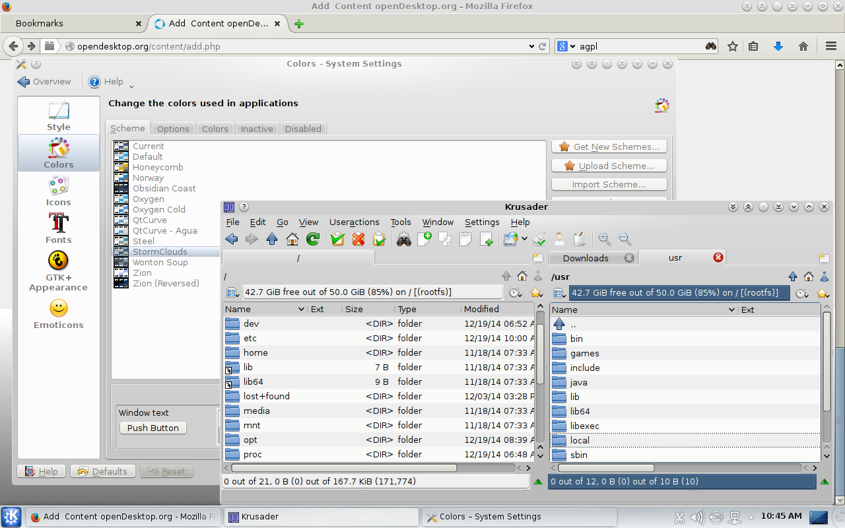The width and height of the screenshot is (845, 528).
Task: Open the Useractions menu in Krusader
Action: 355,222
